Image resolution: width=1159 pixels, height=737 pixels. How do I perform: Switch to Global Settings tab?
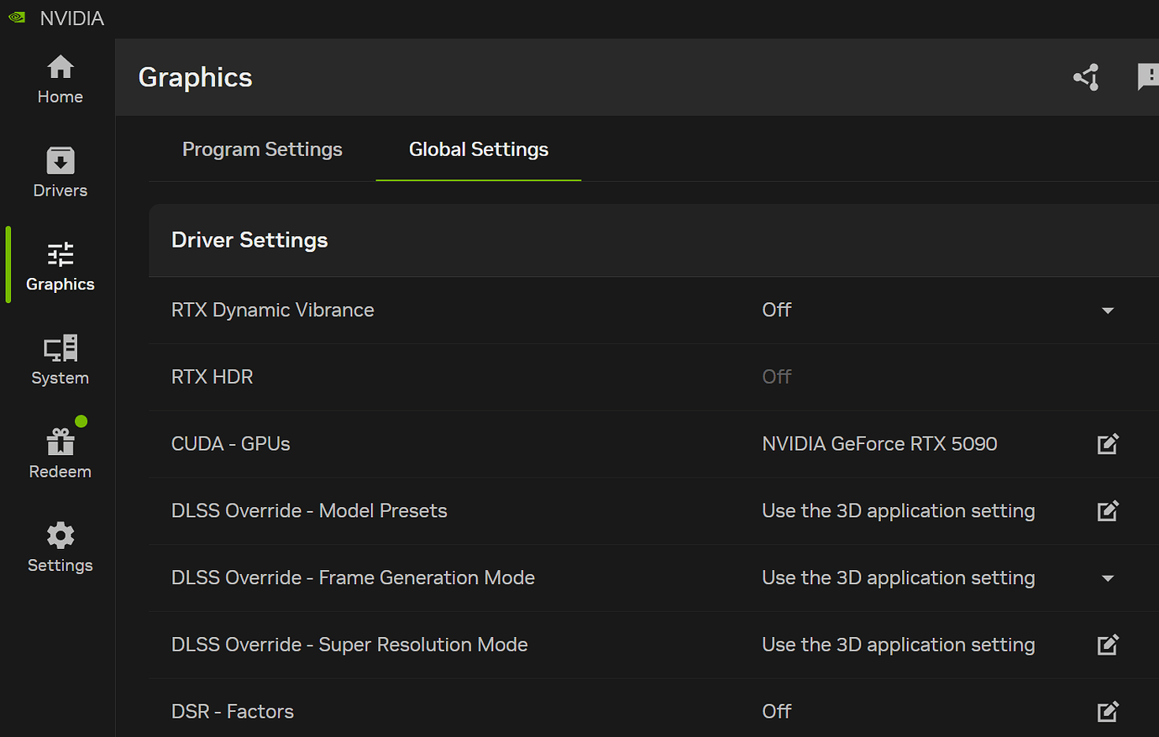(479, 149)
